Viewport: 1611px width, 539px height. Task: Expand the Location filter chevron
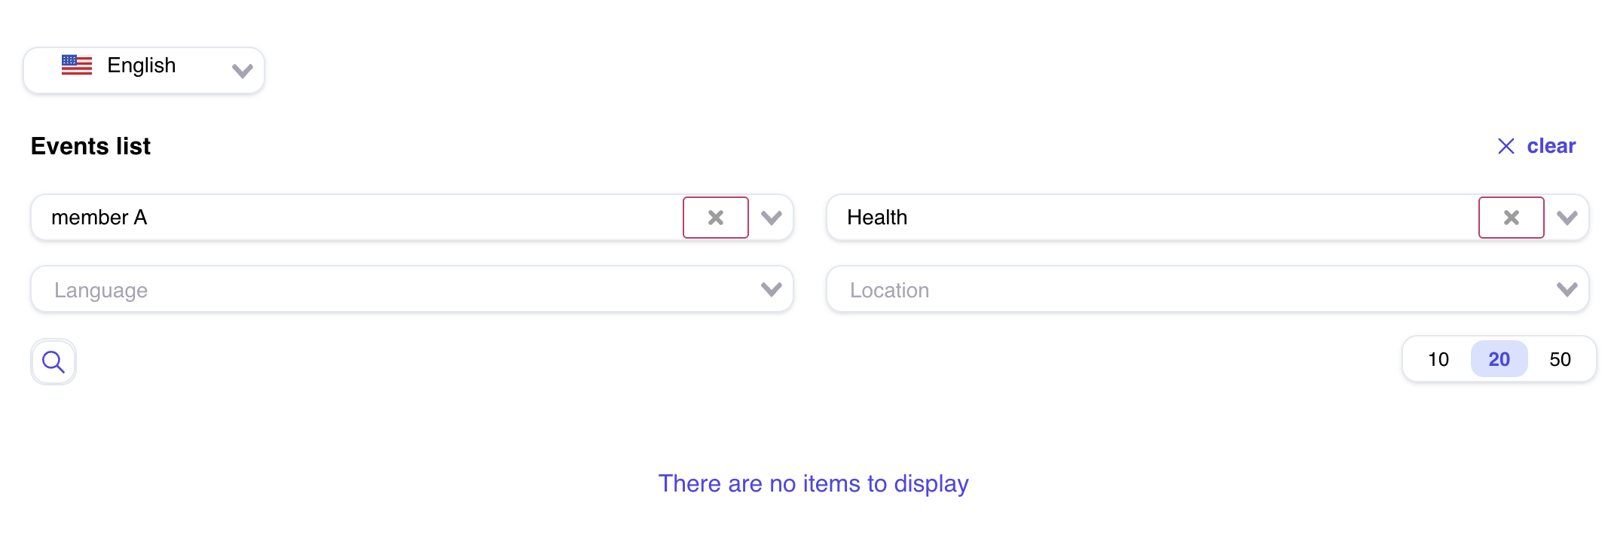pos(1567,289)
